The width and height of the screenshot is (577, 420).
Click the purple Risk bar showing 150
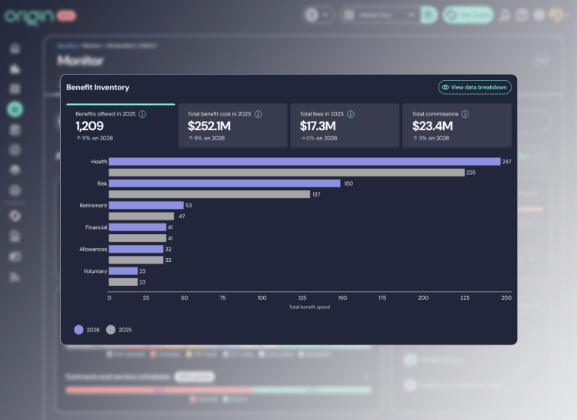(x=224, y=183)
